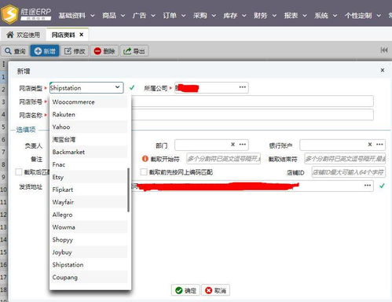Viewport: 392px width, 302px height.
Task: Select Woocommerce from the list
Action: [x=90, y=102]
